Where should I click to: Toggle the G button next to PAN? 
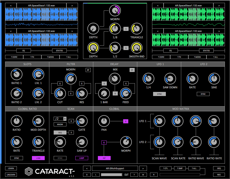tap(126, 121)
